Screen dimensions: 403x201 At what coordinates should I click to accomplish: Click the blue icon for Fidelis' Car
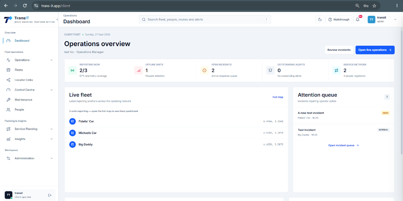72,121
